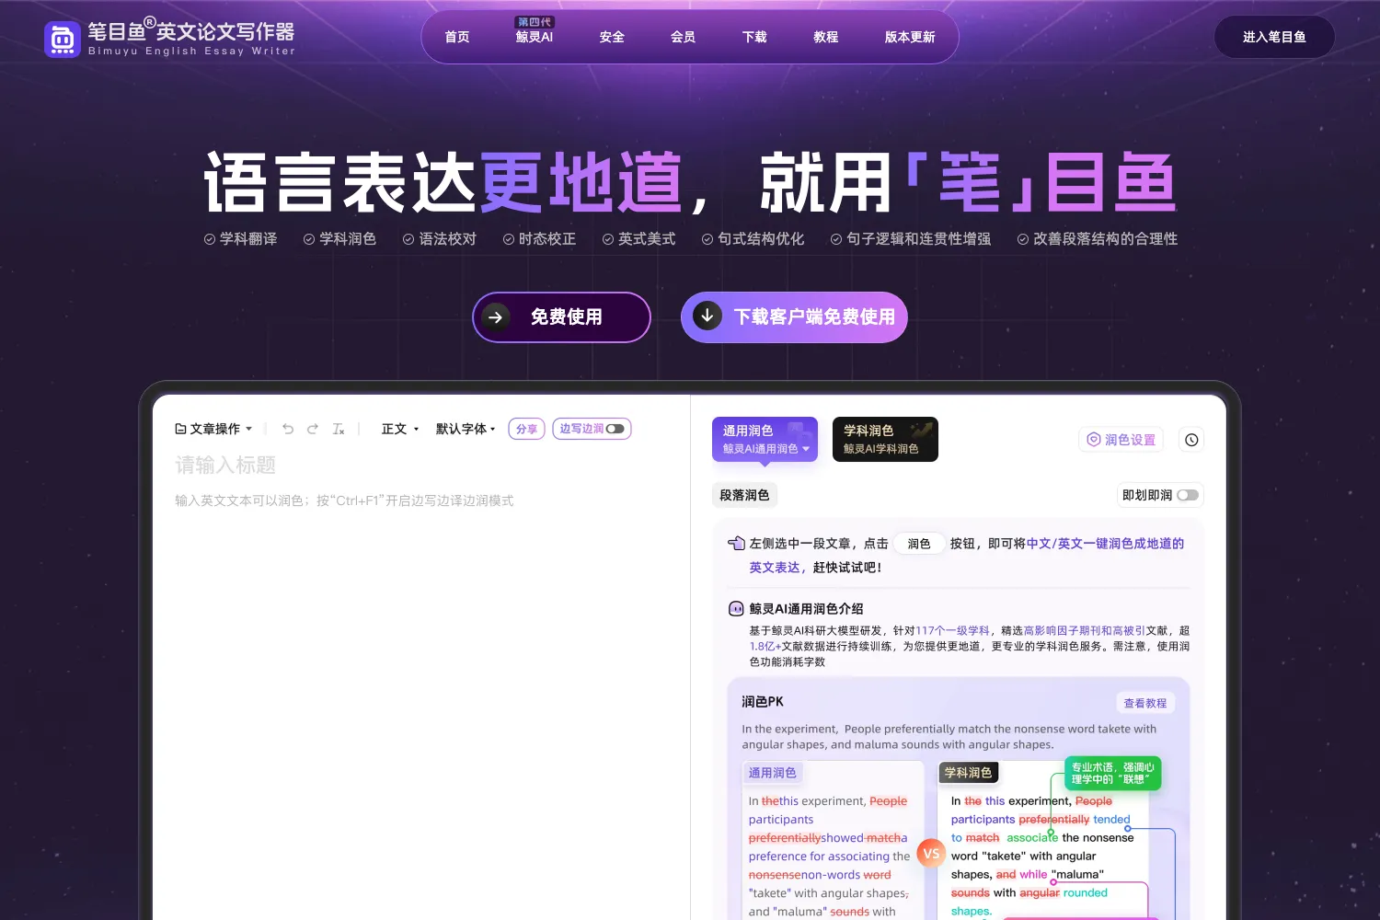The height and width of the screenshot is (920, 1380).
Task: Click the 时态校正 feature text
Action: [547, 238]
